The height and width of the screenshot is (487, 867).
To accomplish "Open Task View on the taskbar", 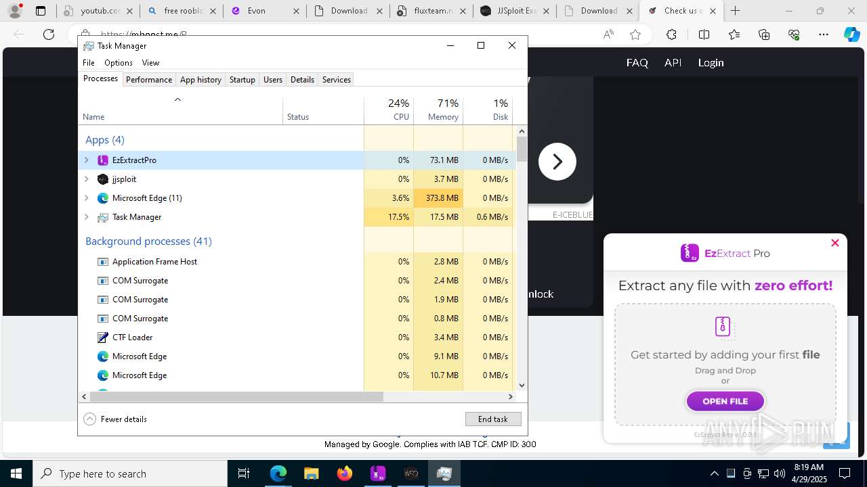I will coord(245,473).
